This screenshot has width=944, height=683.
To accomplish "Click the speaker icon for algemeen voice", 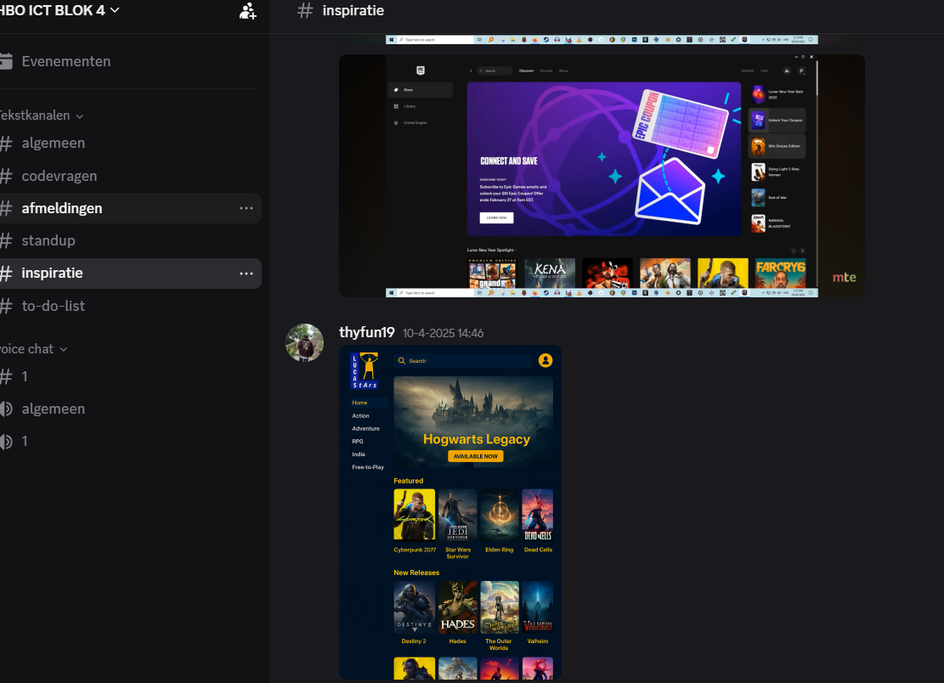I will pyautogui.click(x=6, y=409).
